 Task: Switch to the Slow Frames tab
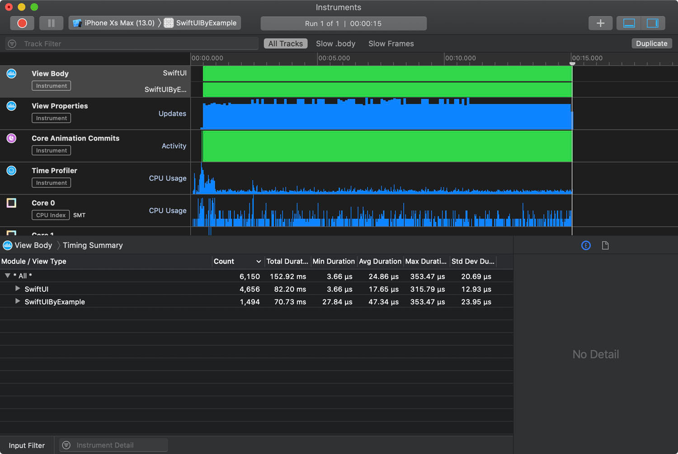coord(391,44)
